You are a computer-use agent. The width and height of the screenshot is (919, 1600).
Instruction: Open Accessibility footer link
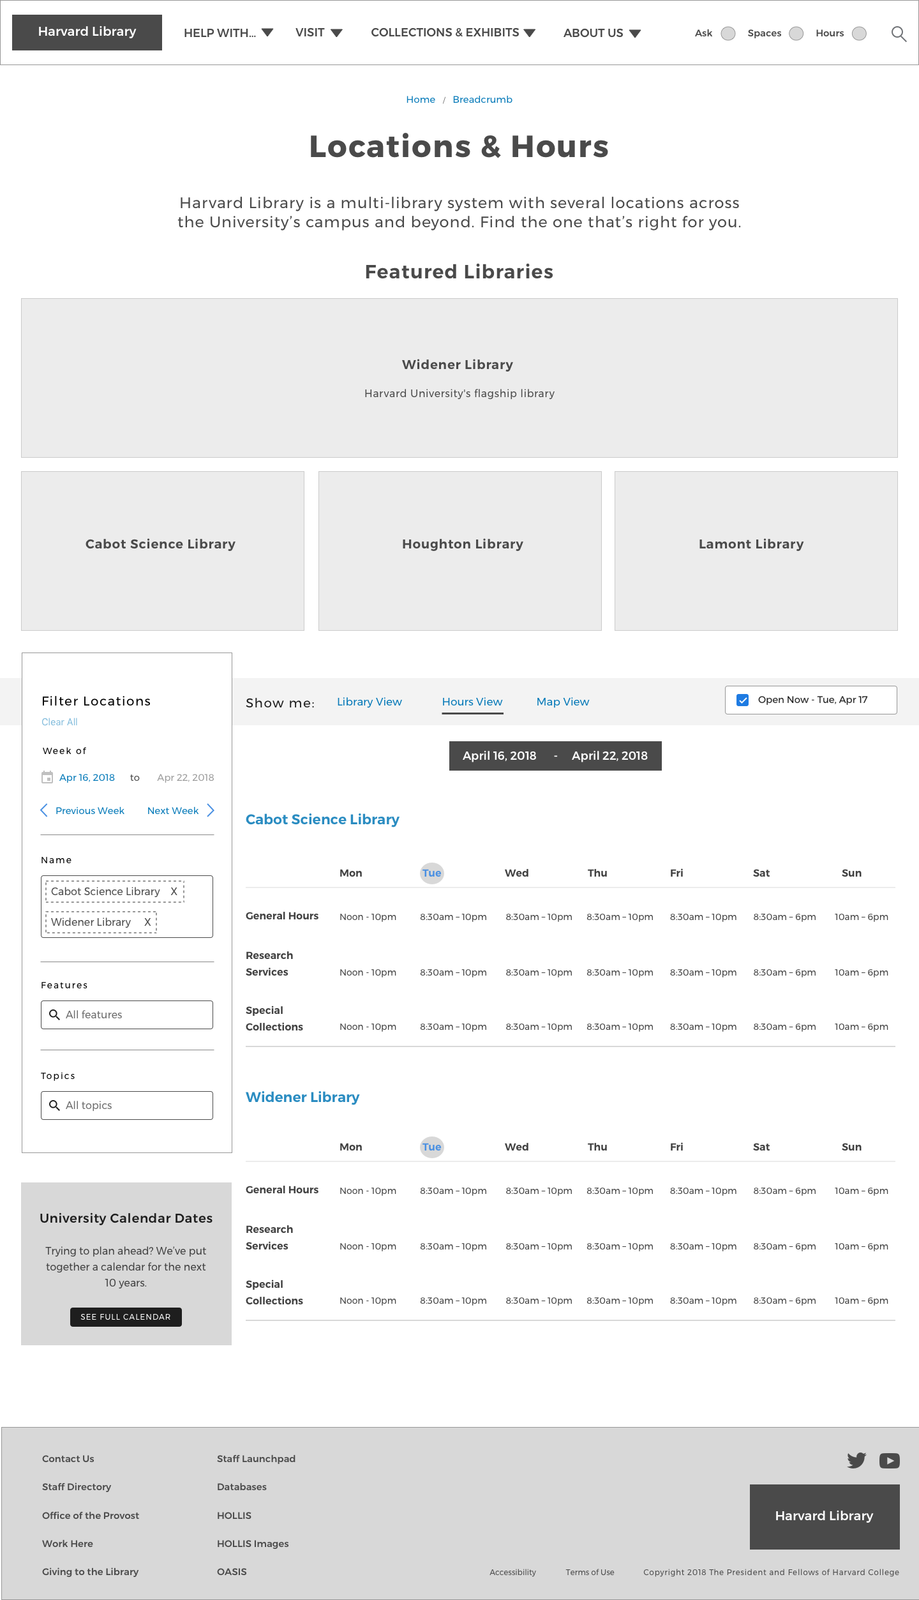[513, 1573]
